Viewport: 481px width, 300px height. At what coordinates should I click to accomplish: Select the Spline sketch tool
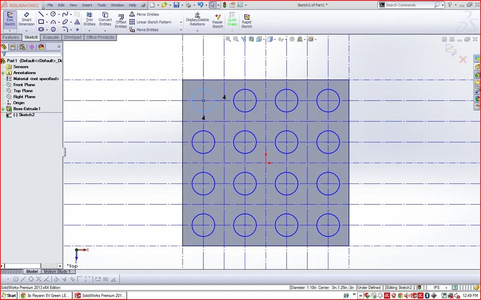coord(65,14)
